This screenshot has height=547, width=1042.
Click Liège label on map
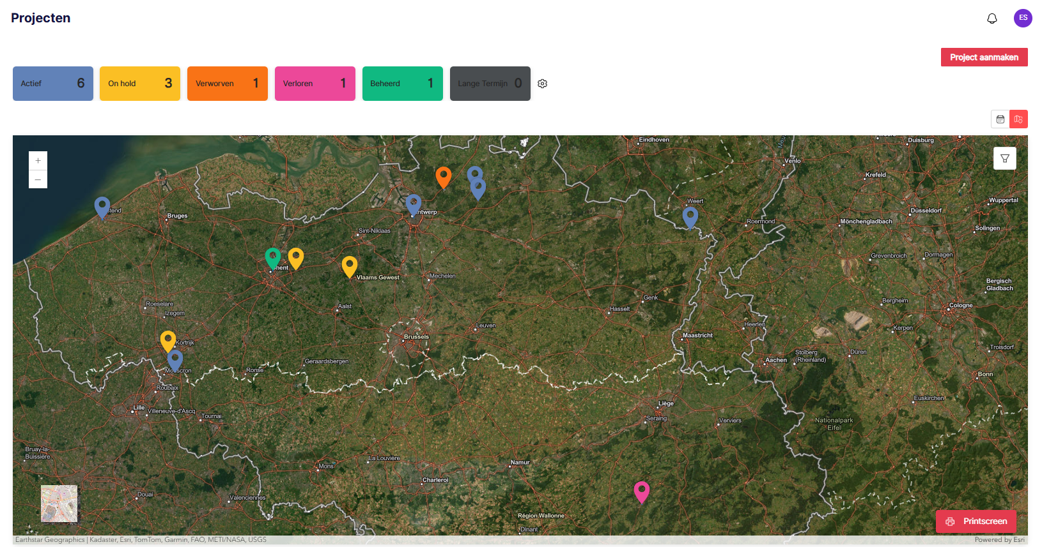(x=666, y=403)
